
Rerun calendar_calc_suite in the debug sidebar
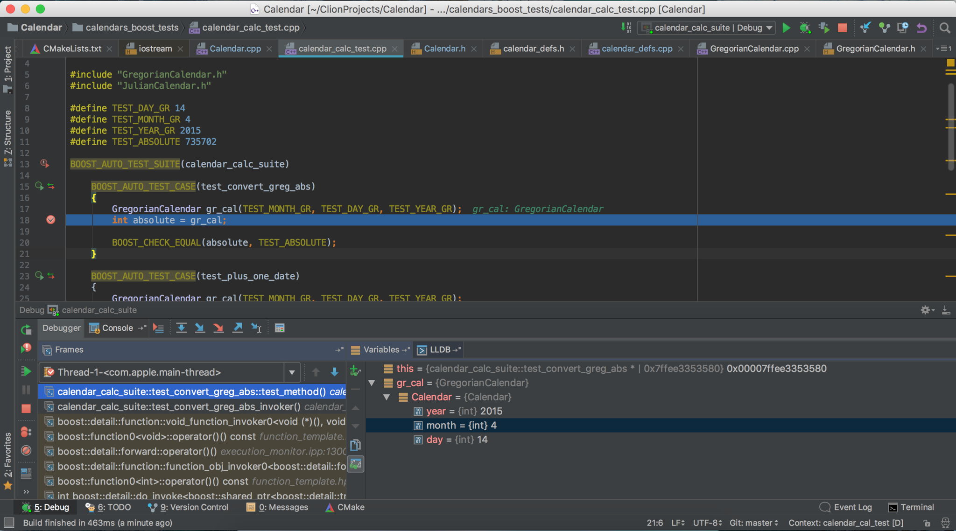click(26, 329)
